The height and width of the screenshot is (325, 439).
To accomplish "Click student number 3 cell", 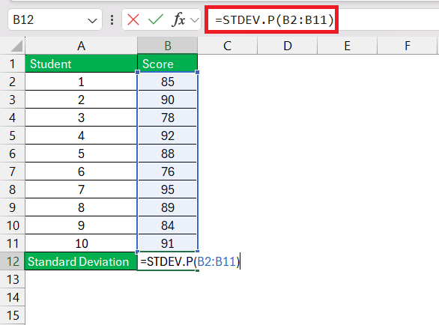I will (81, 118).
